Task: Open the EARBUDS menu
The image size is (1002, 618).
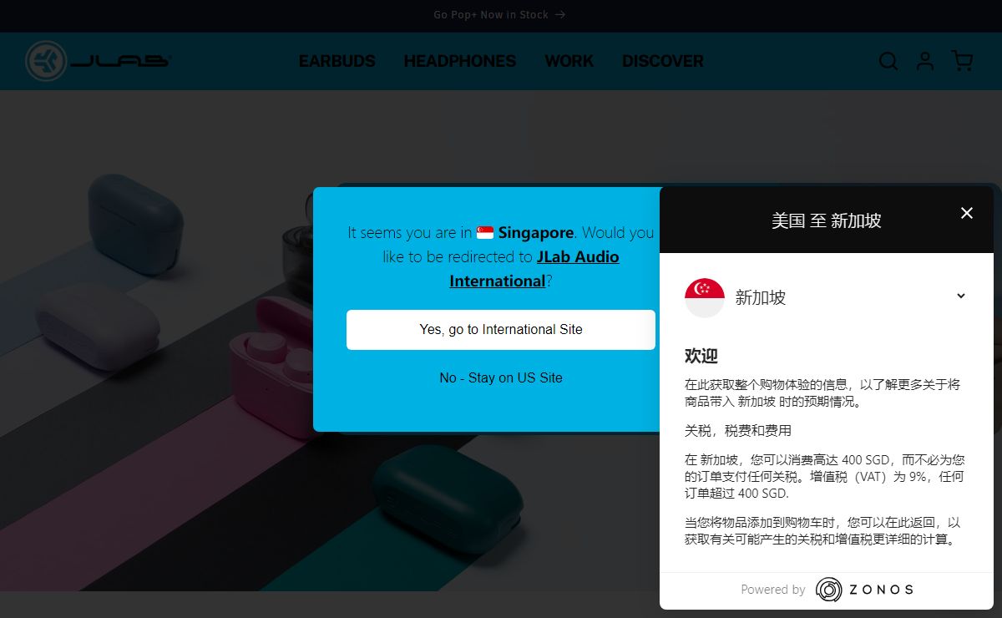Action: [x=337, y=61]
